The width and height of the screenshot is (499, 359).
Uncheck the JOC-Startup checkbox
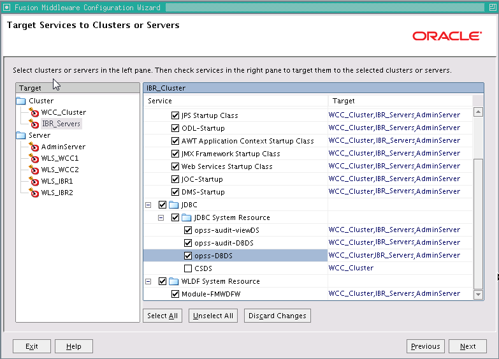pos(175,179)
